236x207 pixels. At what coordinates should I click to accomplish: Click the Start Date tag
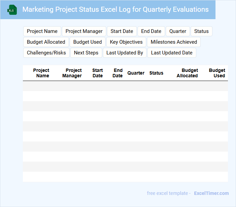pyautogui.click(x=122, y=31)
